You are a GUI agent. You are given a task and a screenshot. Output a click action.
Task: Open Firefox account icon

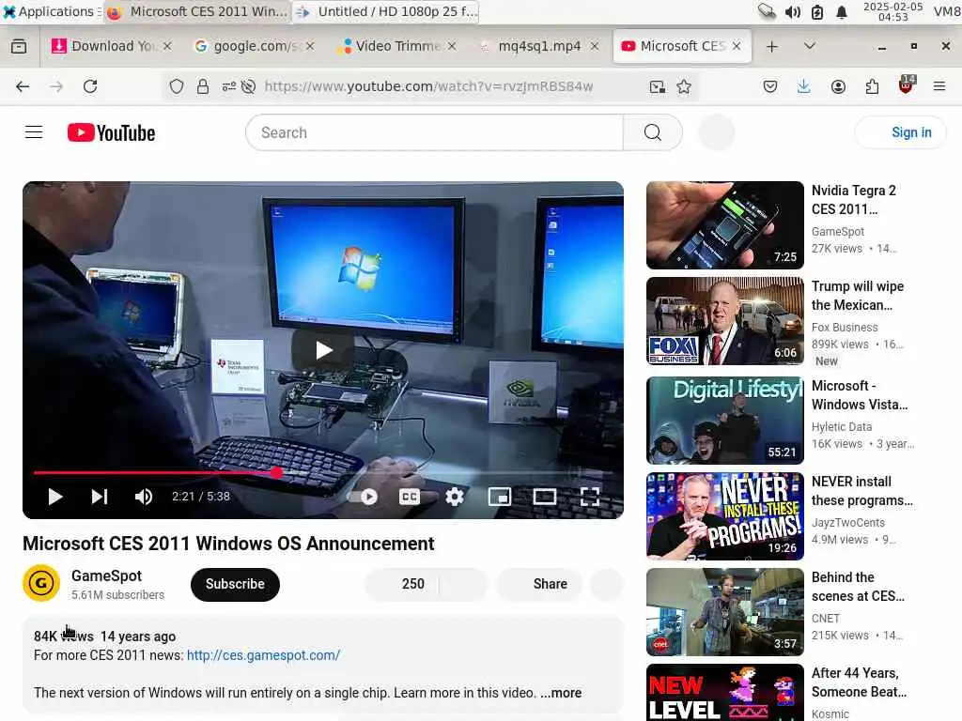coord(838,86)
